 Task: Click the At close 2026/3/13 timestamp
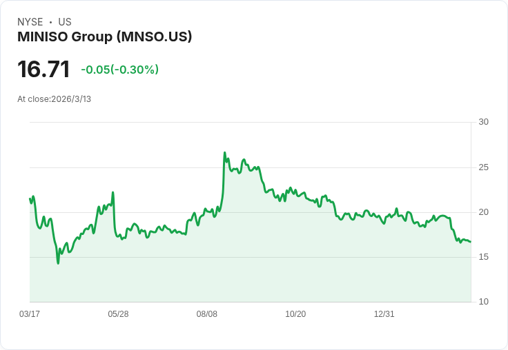click(54, 99)
